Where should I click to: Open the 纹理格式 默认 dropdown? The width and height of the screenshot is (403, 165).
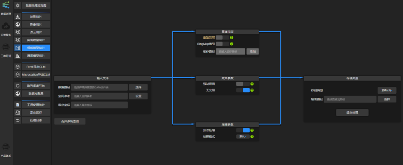tap(243, 137)
